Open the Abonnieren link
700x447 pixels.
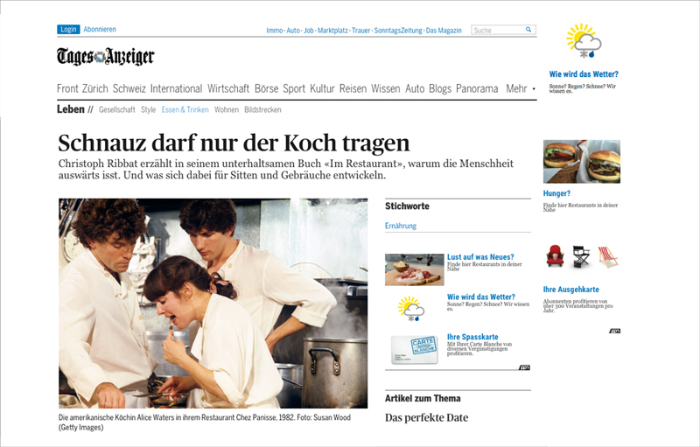click(x=100, y=30)
